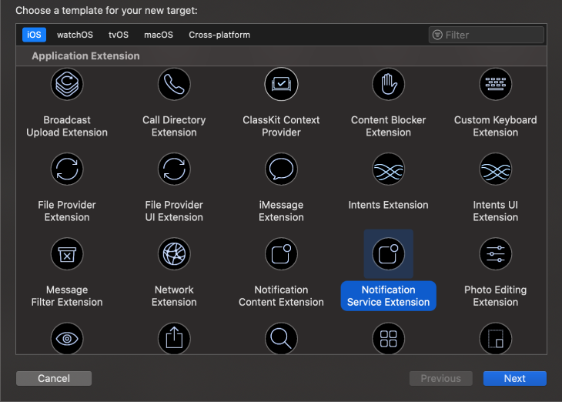
Task: Click the "Notification Service Extension" label
Action: [389, 296]
